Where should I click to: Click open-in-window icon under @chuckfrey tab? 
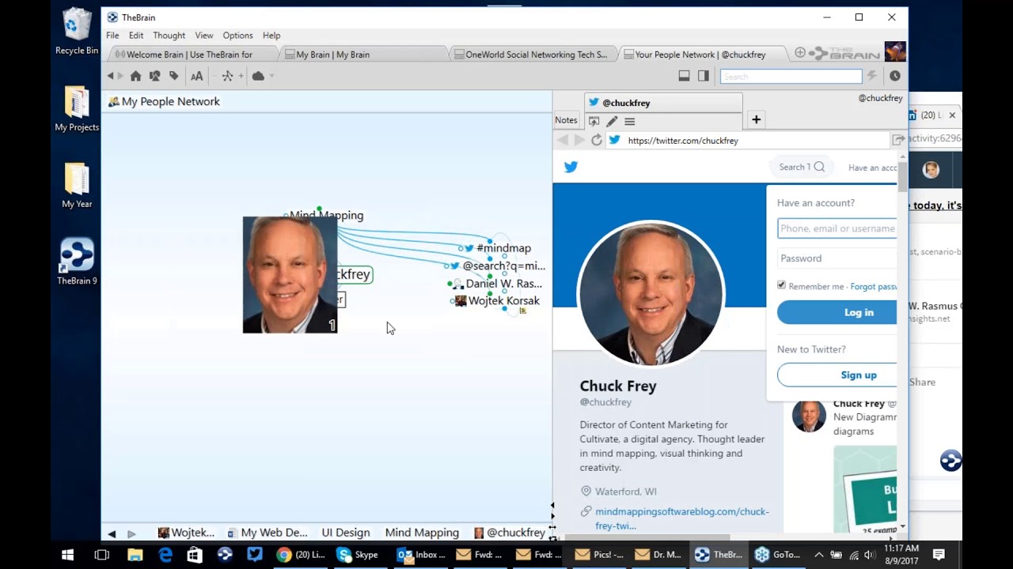click(594, 121)
